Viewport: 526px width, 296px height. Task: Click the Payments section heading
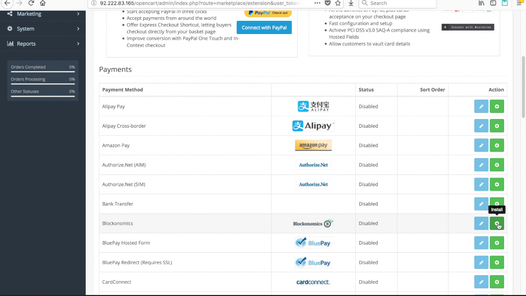click(x=115, y=69)
